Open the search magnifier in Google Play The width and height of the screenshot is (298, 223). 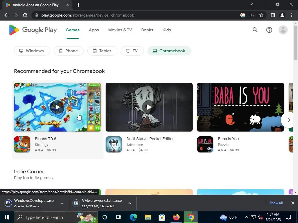[255, 30]
